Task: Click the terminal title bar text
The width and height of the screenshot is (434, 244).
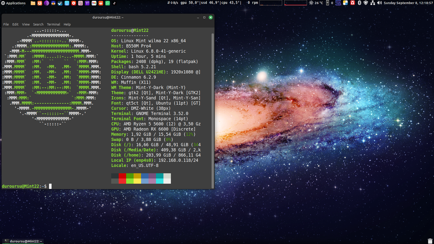Action: 108,17
